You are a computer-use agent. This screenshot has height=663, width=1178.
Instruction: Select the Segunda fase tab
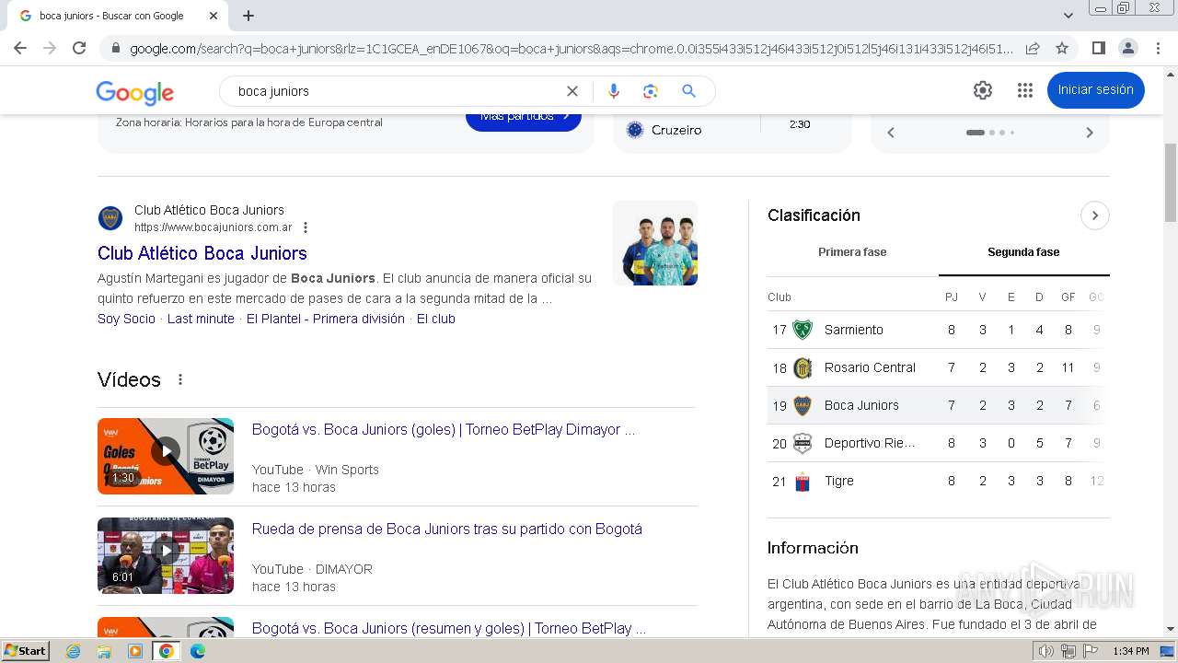coord(1023,251)
